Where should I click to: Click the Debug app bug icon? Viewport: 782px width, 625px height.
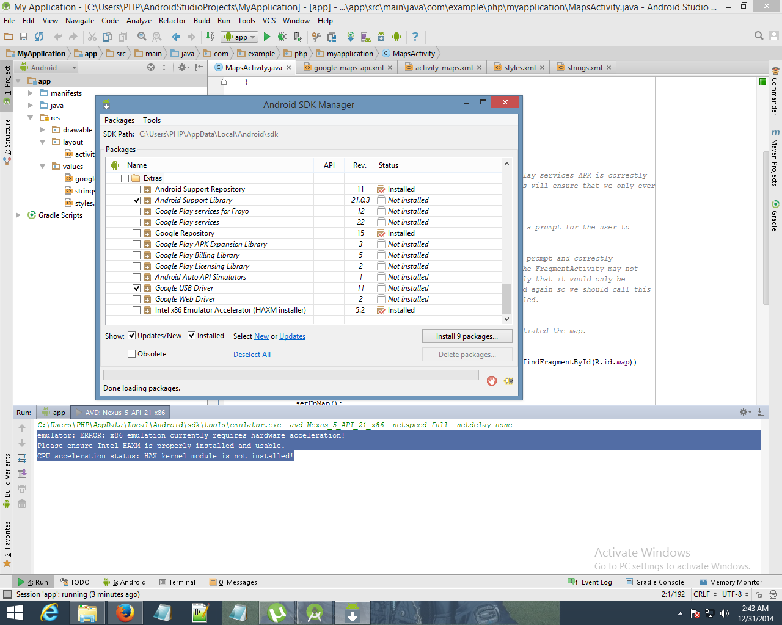tap(282, 37)
